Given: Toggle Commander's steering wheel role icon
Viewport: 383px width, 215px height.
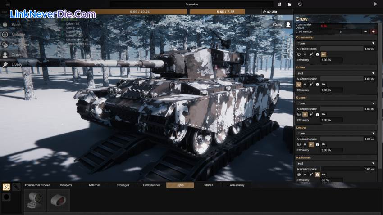Looking at the screenshot, I should pyautogui.click(x=299, y=54).
